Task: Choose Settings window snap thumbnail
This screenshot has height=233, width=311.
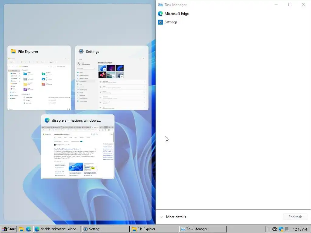Action: [112, 78]
